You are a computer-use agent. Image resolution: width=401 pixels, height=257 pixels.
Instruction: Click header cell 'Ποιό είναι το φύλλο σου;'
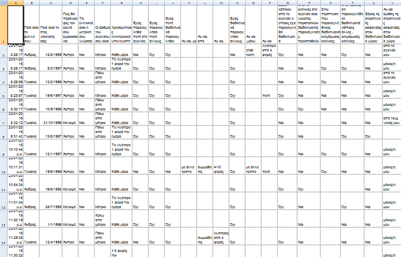tap(31, 25)
